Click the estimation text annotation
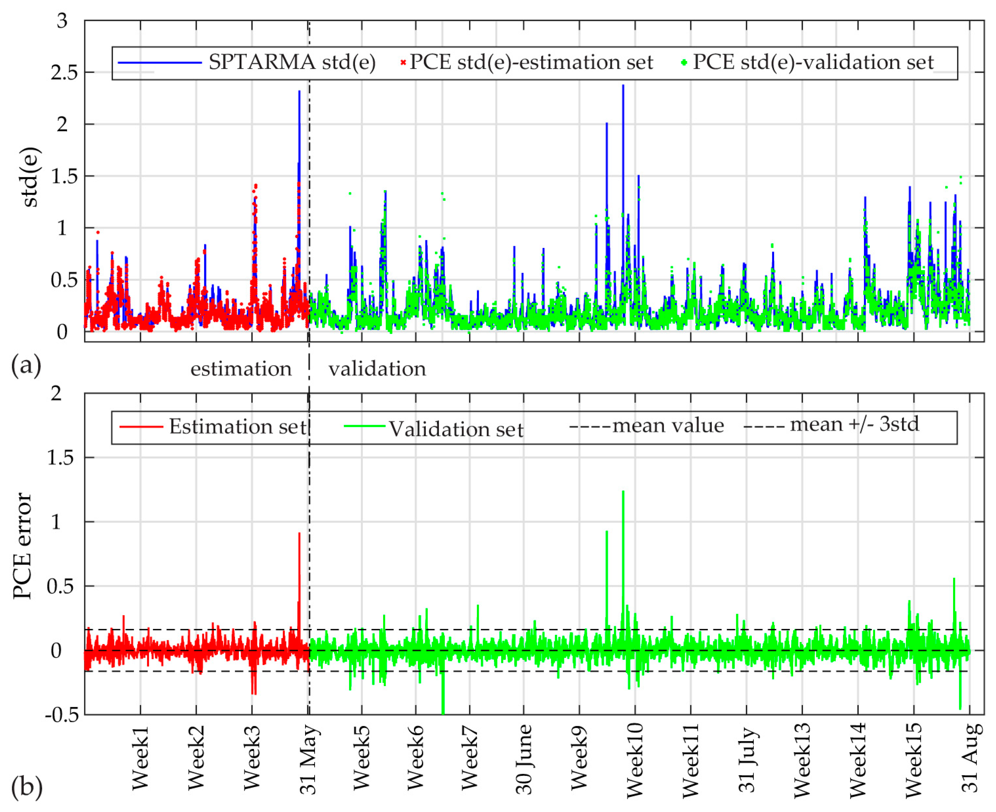The width and height of the screenshot is (996, 812). coord(241,369)
